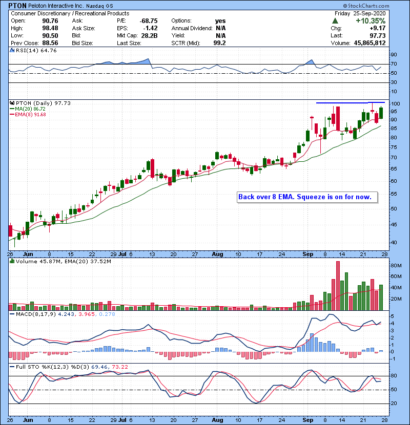The height and width of the screenshot is (425, 410).
Task: Click the 'Aug' label on price chart axis
Action: [x=217, y=254]
